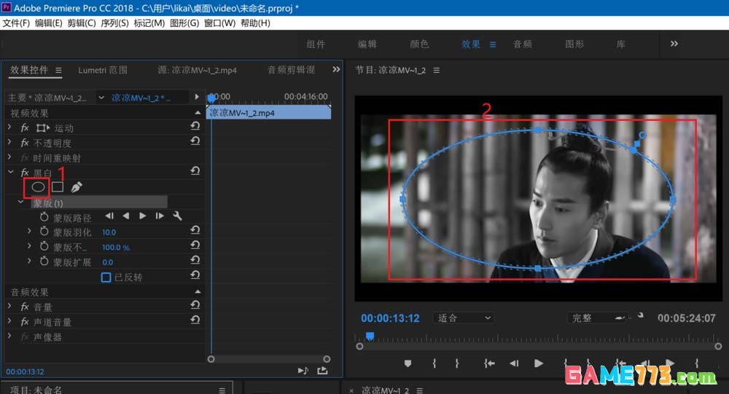Toggle the 不透明度 fx switch

pyautogui.click(x=25, y=143)
